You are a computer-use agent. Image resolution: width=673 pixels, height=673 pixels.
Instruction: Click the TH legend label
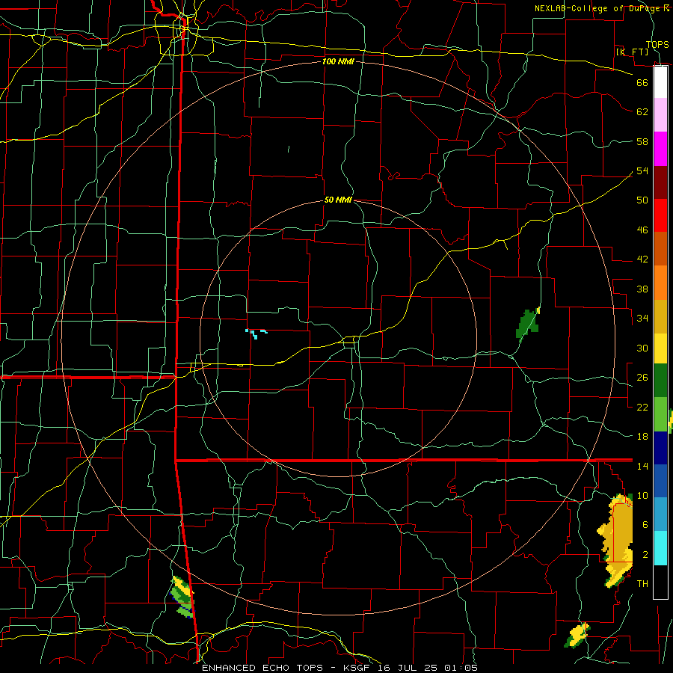coord(642,583)
